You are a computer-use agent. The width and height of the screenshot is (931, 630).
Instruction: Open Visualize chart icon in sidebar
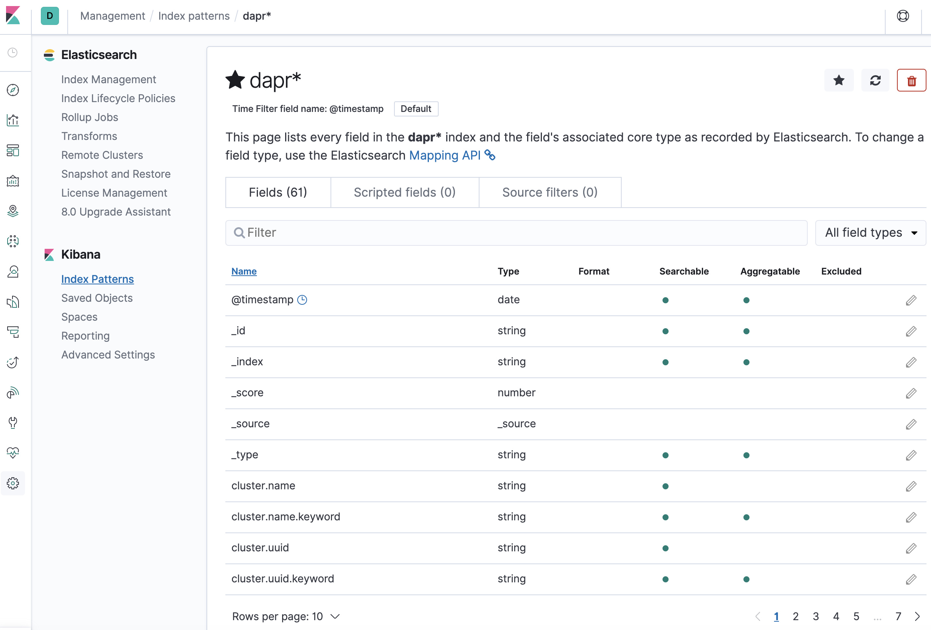(13, 120)
